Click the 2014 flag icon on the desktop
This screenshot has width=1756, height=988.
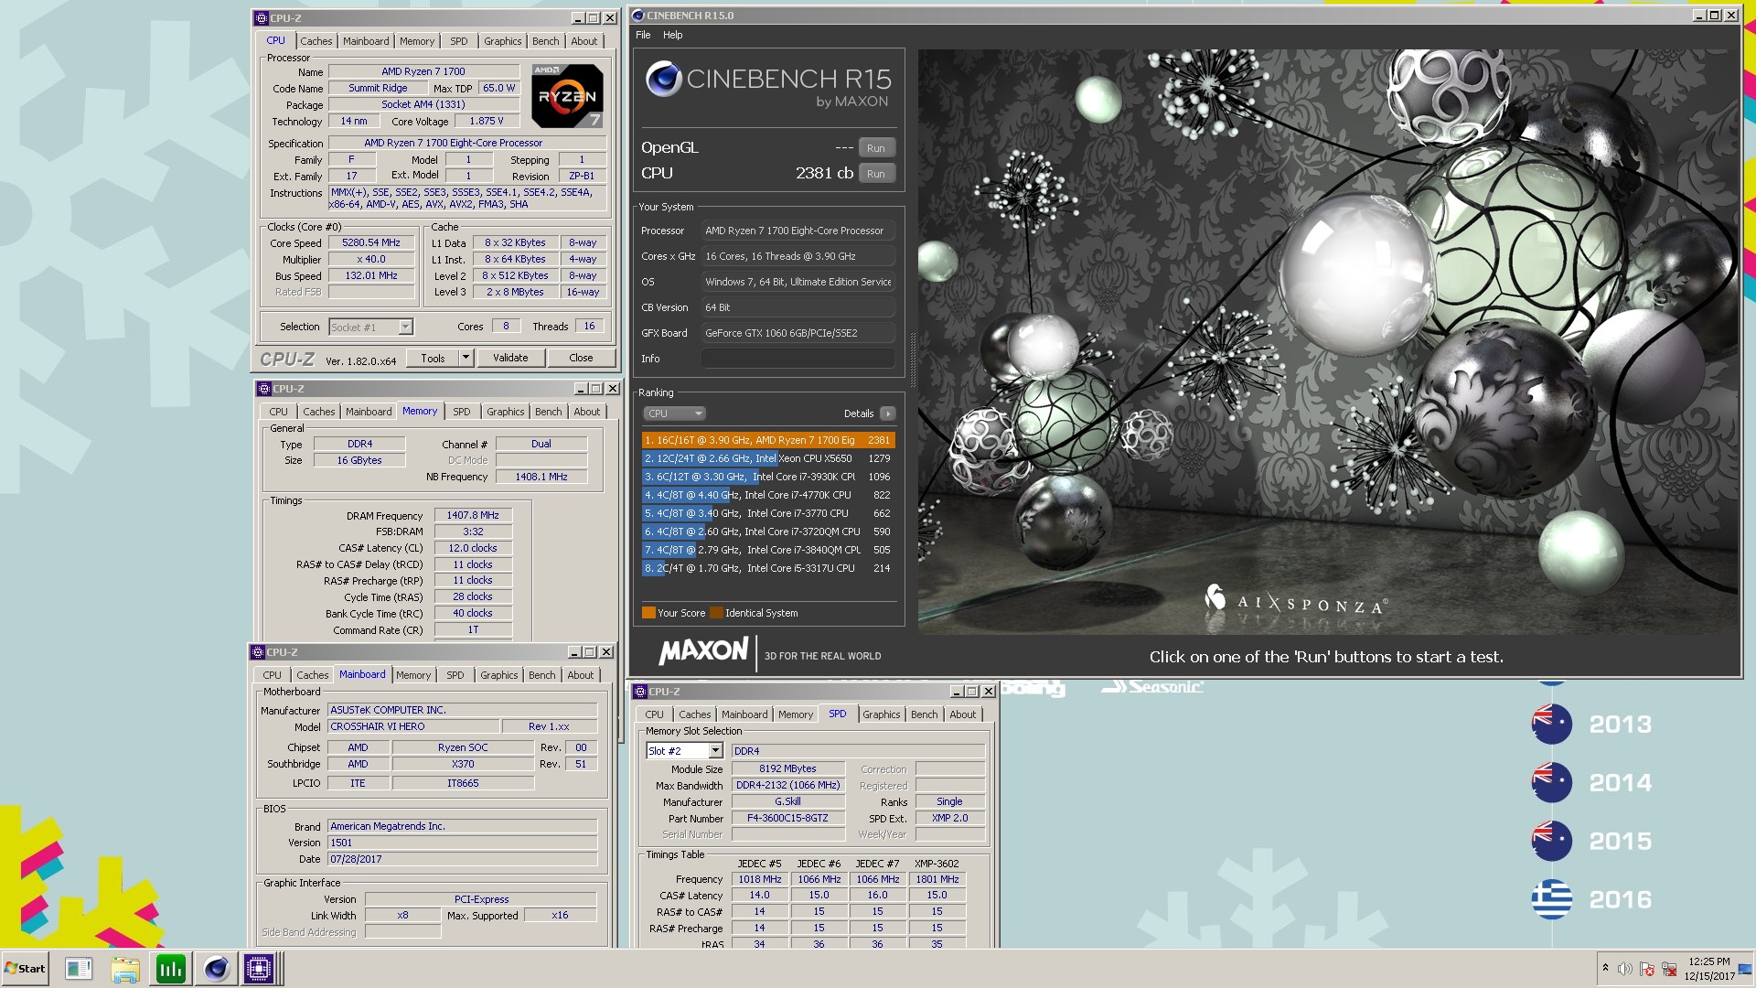[1551, 782]
